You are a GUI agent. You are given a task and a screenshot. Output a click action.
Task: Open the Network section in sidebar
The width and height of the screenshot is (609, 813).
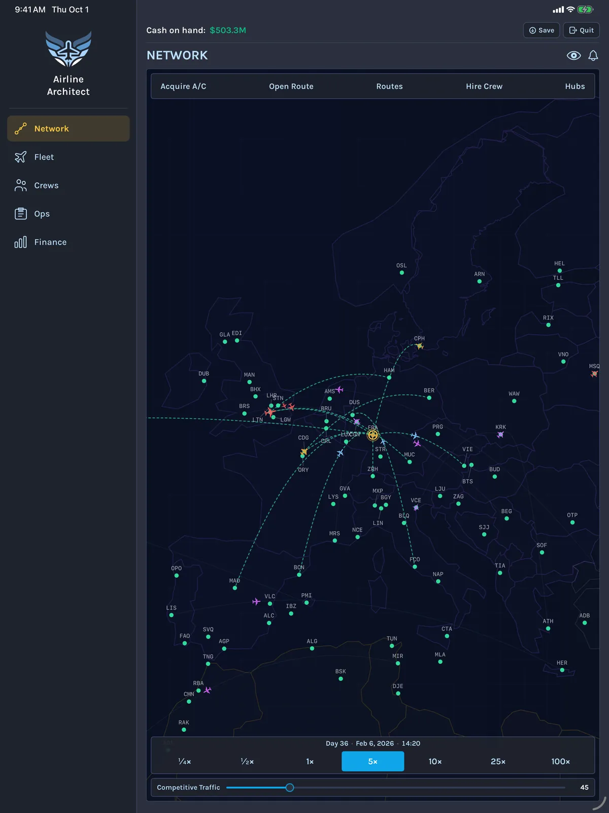click(69, 129)
